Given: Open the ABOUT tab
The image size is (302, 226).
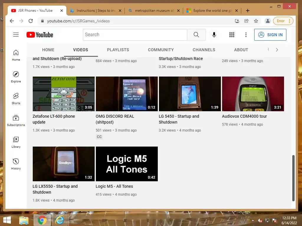Looking at the screenshot, I should tap(241, 50).
